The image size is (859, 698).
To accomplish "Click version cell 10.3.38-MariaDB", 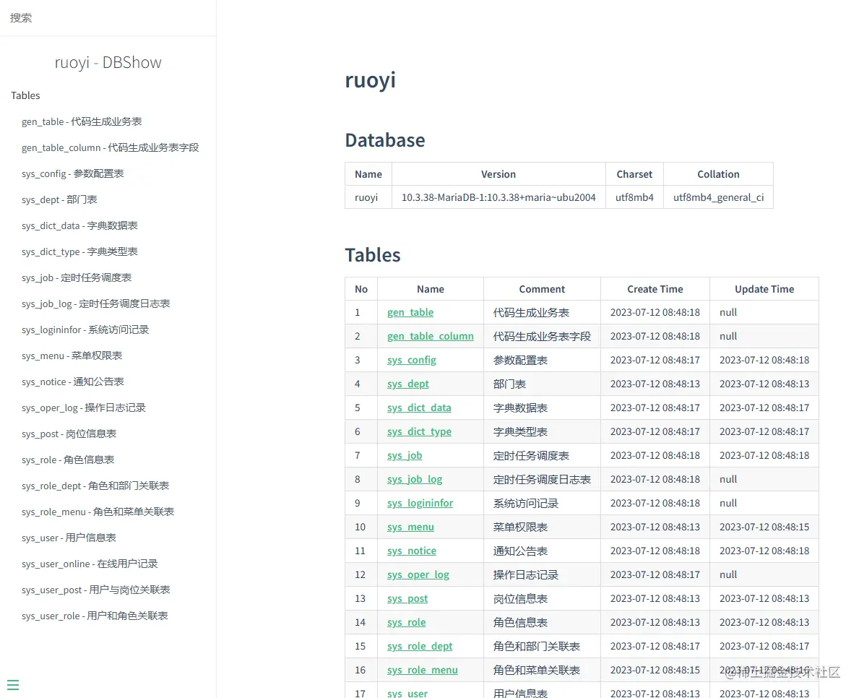I will tap(498, 197).
